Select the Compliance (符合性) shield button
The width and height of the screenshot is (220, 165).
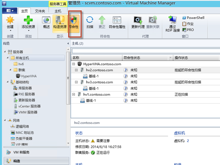(73, 23)
